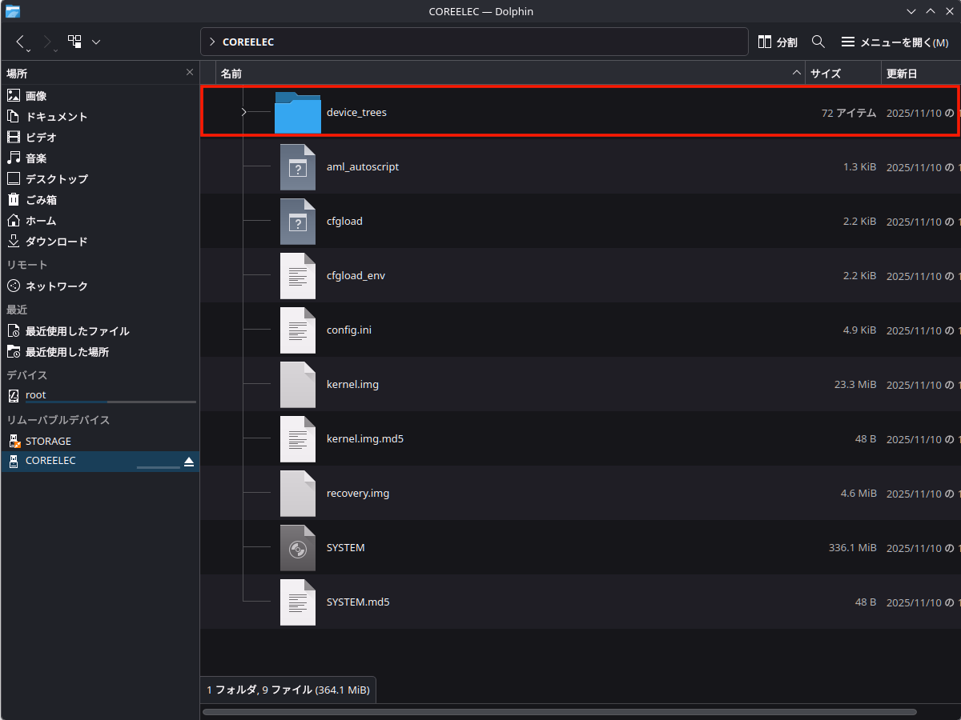Click recovery.img file name
This screenshot has width=961, height=720.
[x=358, y=494]
